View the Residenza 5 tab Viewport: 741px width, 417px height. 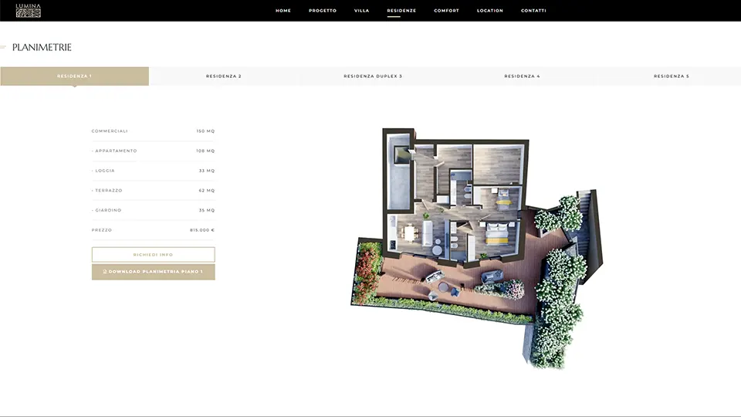pyautogui.click(x=671, y=76)
